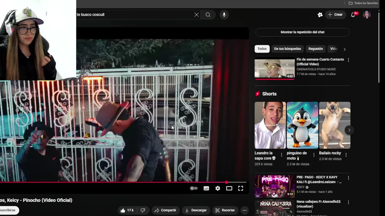Enter fullscreen mode
This screenshot has width=385, height=216.
241,188
